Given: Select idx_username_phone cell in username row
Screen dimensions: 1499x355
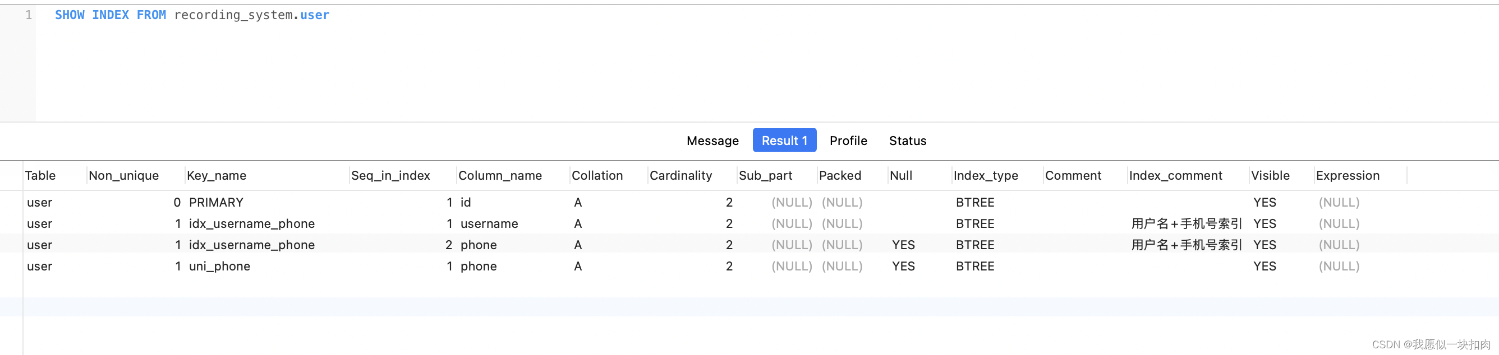Looking at the screenshot, I should 251,223.
